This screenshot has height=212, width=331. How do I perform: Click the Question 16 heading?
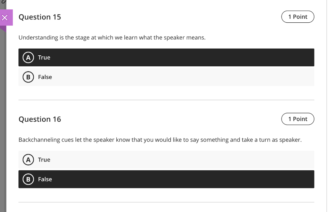40,119
